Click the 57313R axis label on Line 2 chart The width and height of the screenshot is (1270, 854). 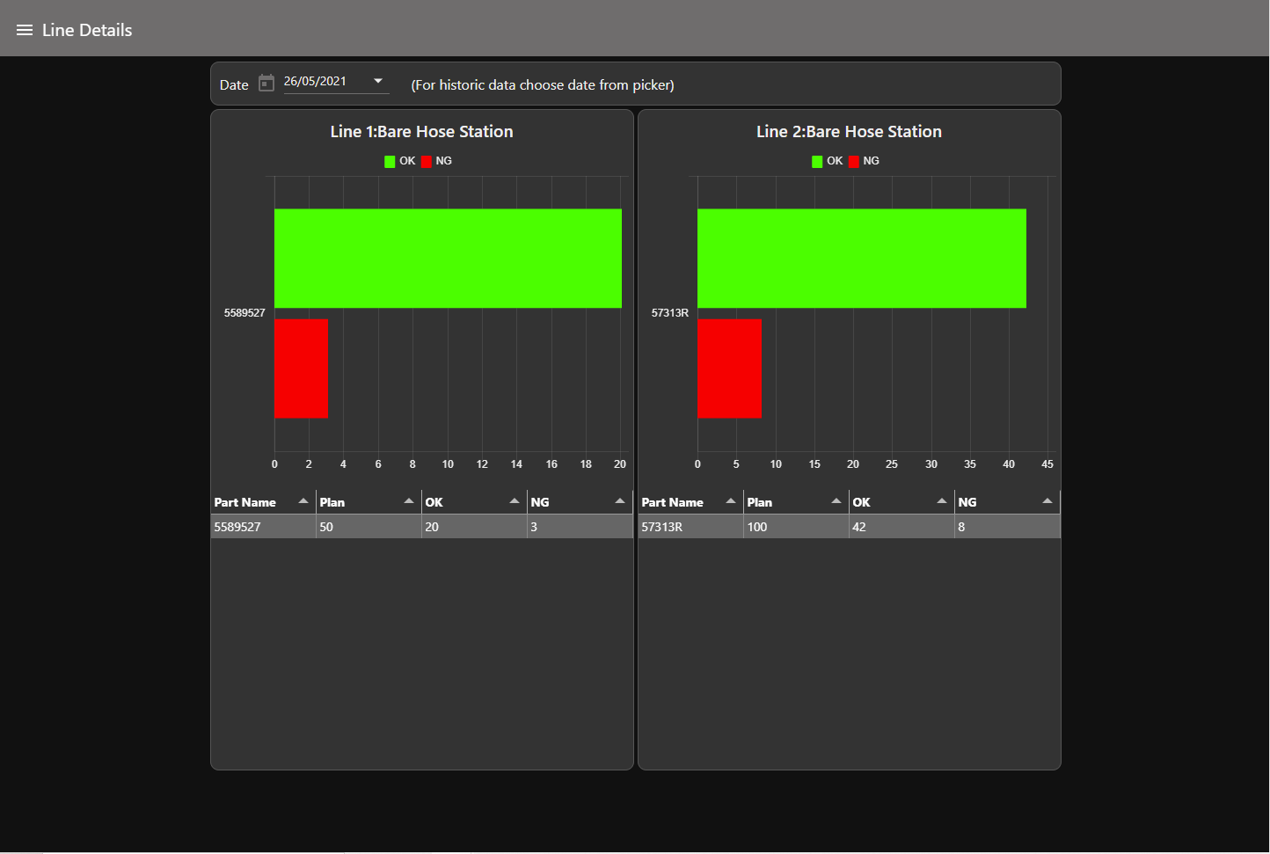(670, 313)
